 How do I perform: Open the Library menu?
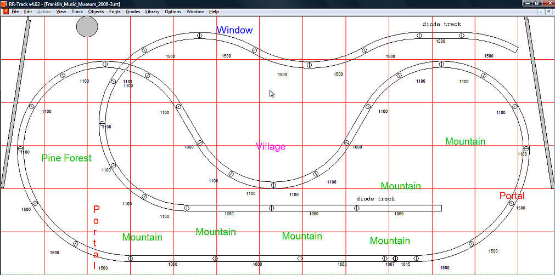(x=152, y=12)
